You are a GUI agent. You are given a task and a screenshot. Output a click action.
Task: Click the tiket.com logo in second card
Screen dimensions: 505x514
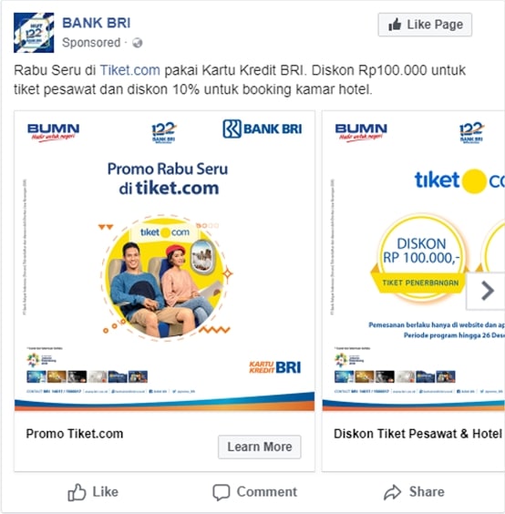click(x=459, y=181)
